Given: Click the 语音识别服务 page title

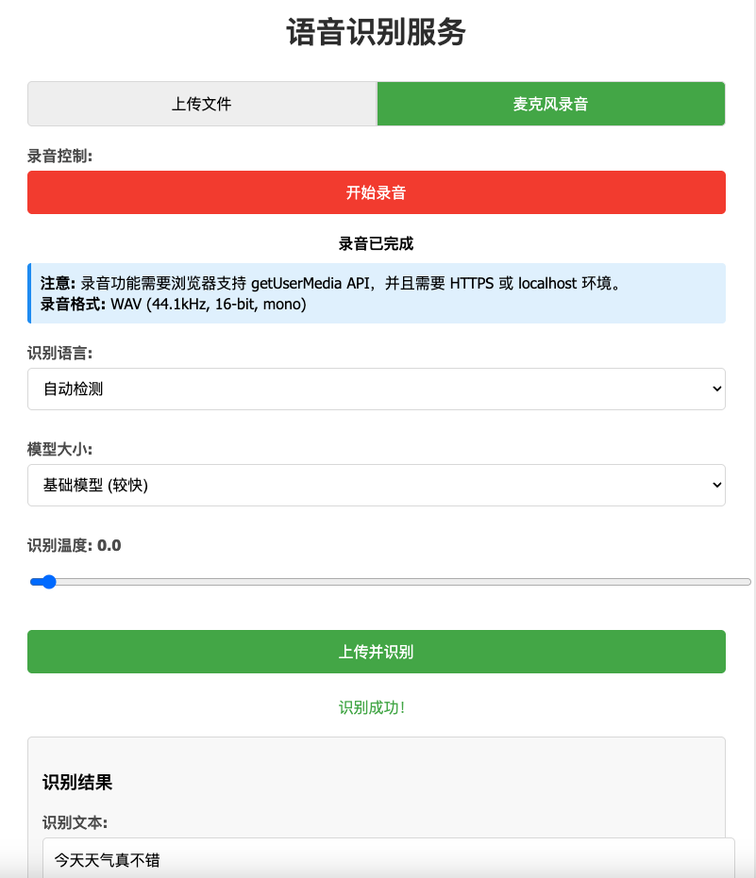Looking at the screenshot, I should point(376,33).
